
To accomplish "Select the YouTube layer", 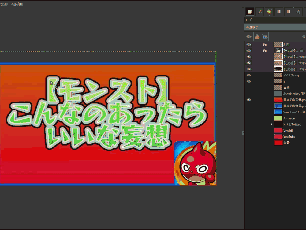I will [x=289, y=136].
